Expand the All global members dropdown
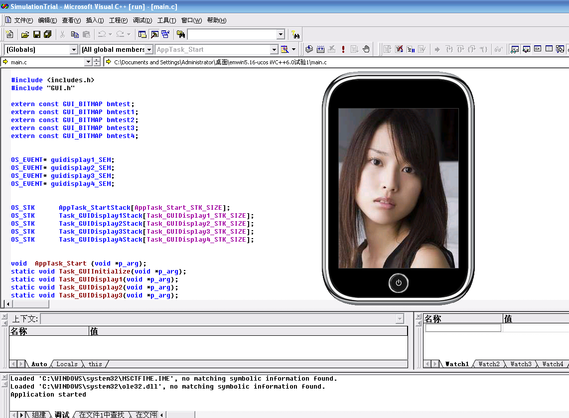The height and width of the screenshot is (418, 569). (149, 49)
